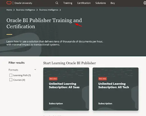The width and height of the screenshot is (146, 116).
Task: Click the Formats filter label
Action: point(13,70)
